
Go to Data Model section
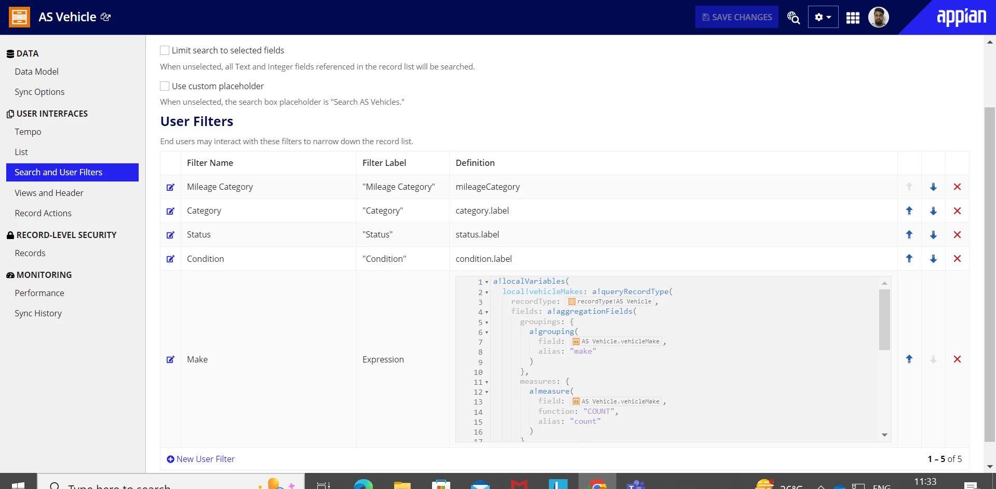click(x=36, y=72)
